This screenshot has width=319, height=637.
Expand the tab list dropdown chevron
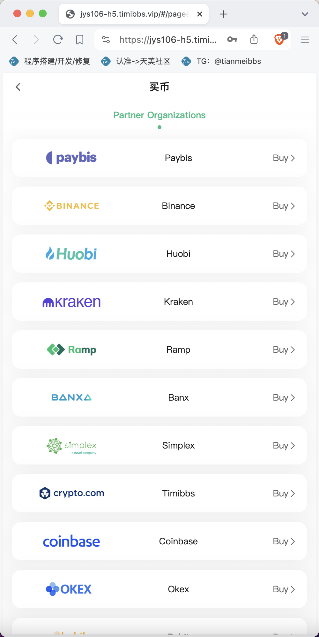pyautogui.click(x=305, y=14)
